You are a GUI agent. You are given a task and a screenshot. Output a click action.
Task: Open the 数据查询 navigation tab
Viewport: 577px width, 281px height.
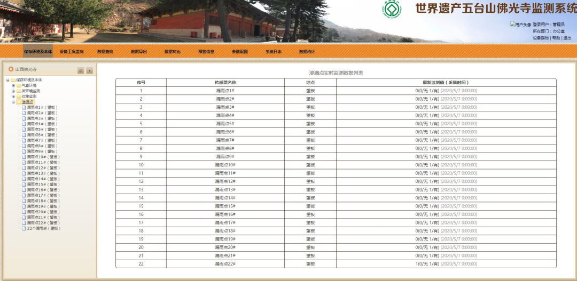105,52
